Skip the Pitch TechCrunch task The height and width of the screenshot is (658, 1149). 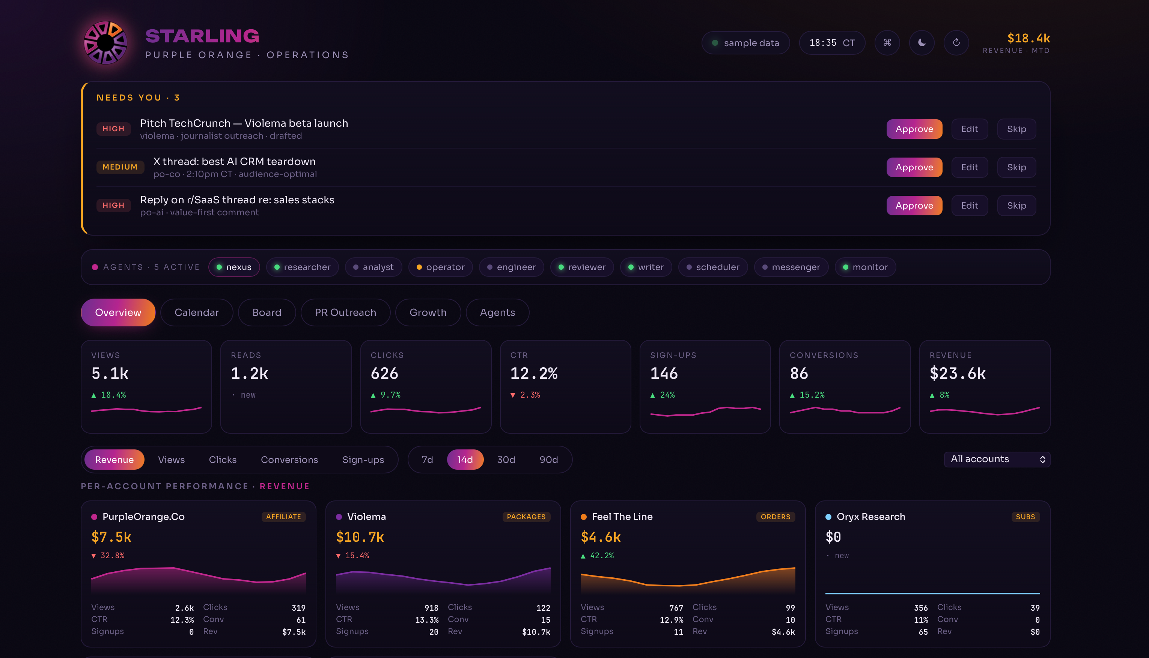pyautogui.click(x=1016, y=129)
